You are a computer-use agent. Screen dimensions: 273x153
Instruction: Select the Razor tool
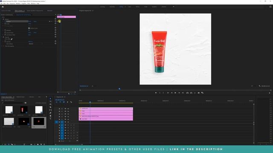[50, 107]
